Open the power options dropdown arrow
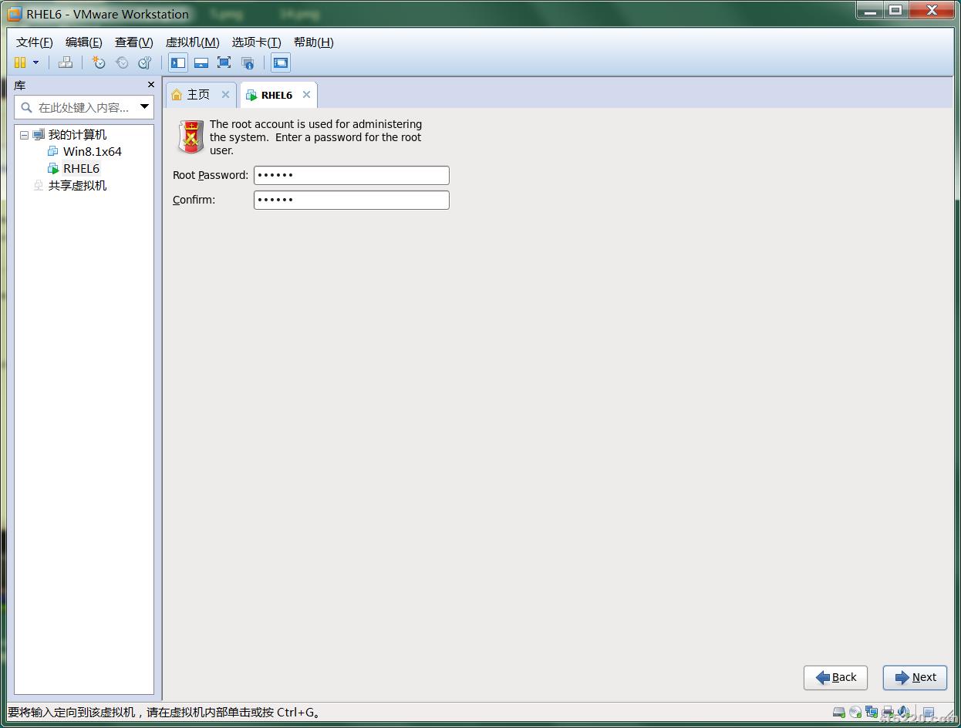Image resolution: width=961 pixels, height=728 pixels. tap(35, 62)
